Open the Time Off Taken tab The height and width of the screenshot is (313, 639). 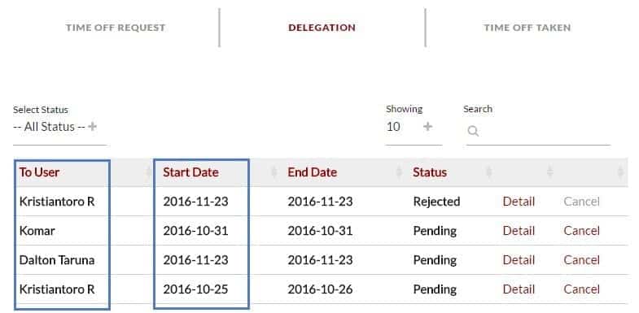pyautogui.click(x=527, y=28)
